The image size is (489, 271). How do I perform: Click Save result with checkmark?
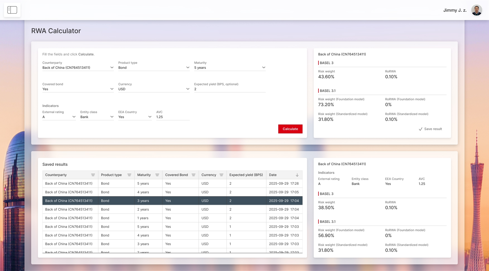tap(430, 129)
